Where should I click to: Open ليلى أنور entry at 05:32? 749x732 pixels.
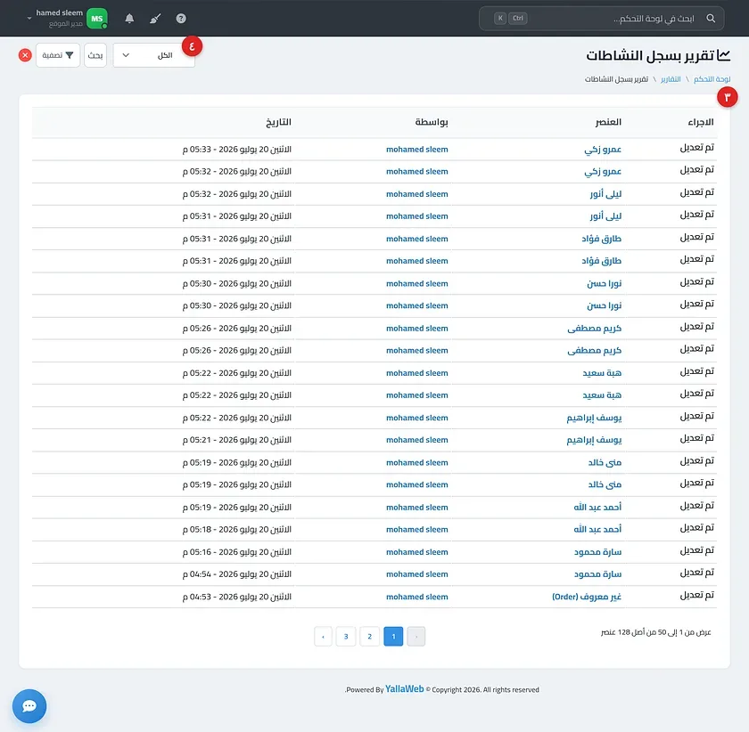tap(605, 194)
